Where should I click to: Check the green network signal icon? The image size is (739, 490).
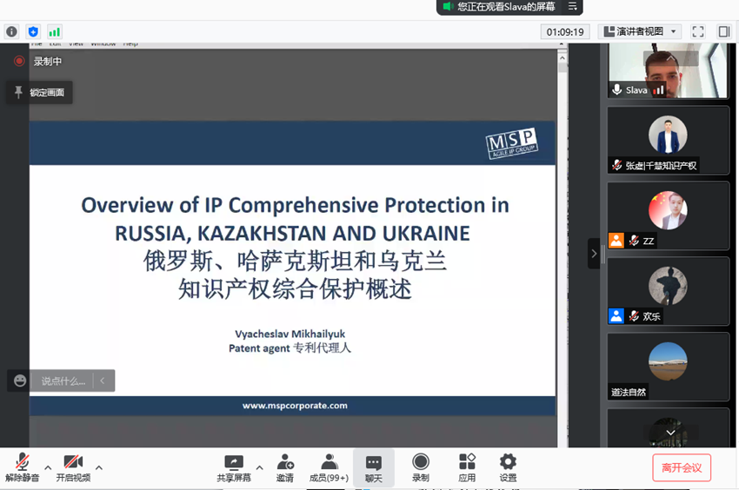click(x=54, y=31)
